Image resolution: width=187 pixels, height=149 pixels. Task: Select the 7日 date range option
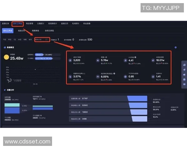[x=15, y=40]
